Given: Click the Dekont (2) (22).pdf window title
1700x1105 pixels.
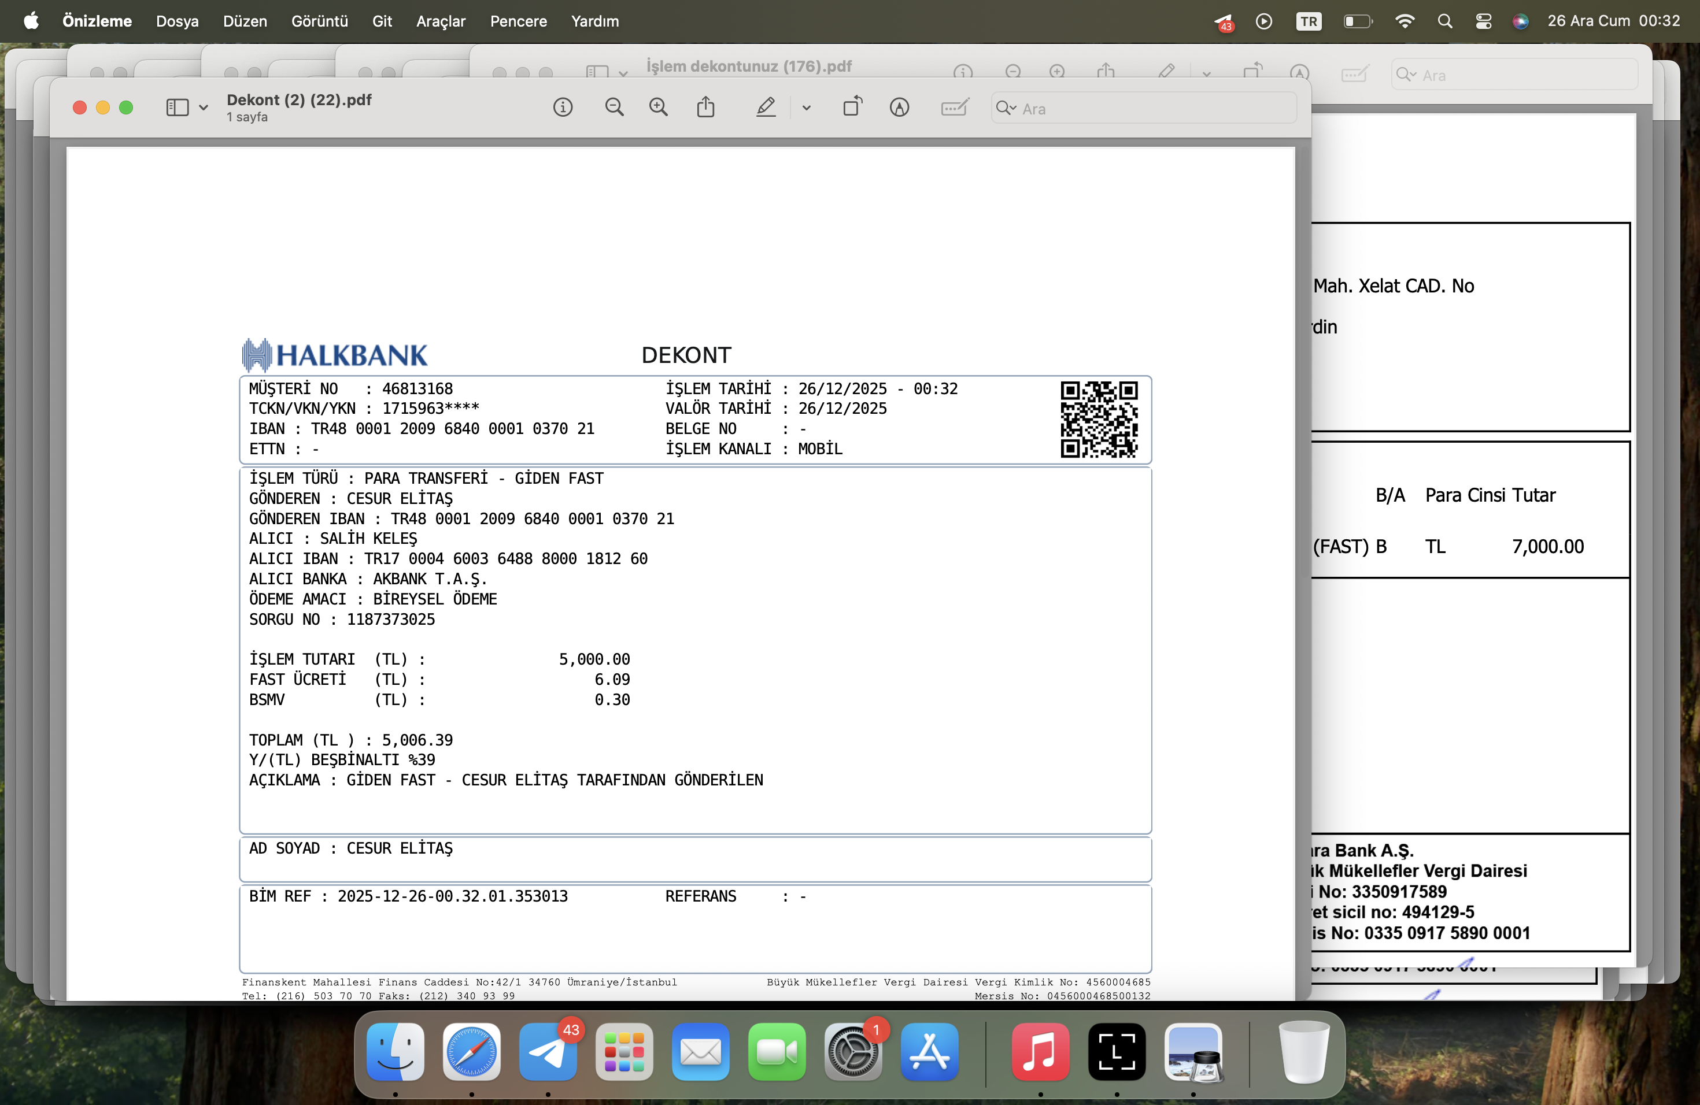Looking at the screenshot, I should (300, 100).
